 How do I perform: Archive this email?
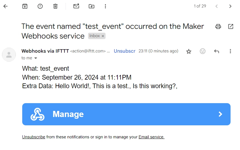pyautogui.click(x=25, y=6)
